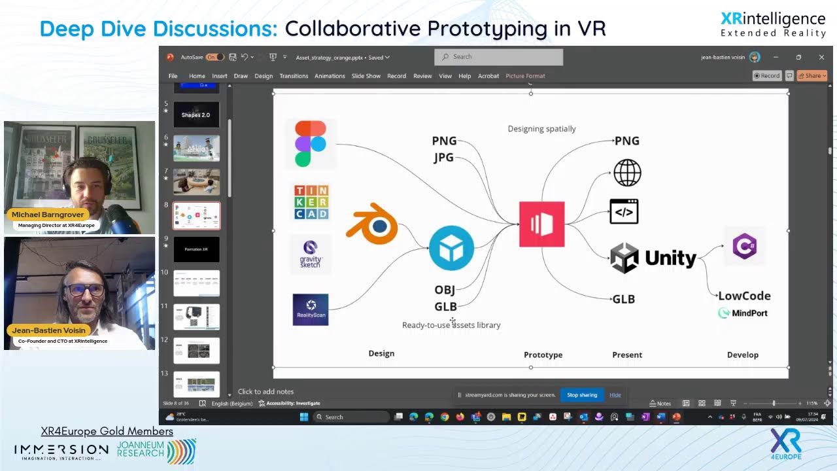The width and height of the screenshot is (837, 471).
Task: Click the Gravity Sketch logo
Action: point(311,255)
